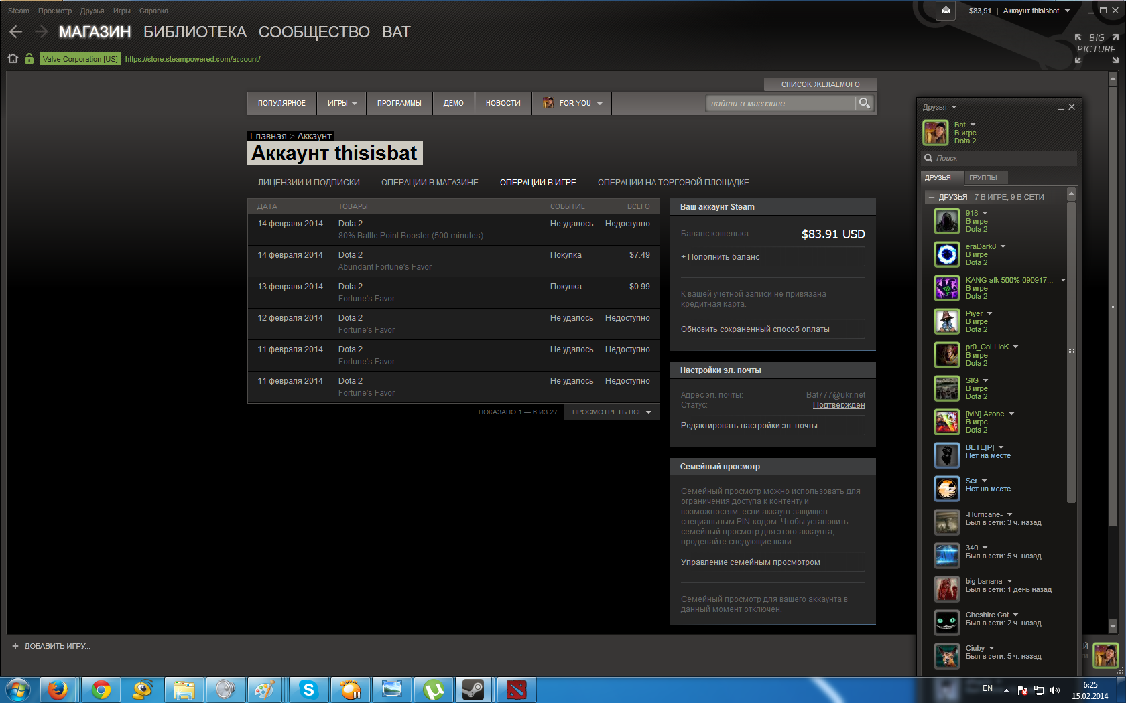Click the store search input field
This screenshot has width=1126, height=703.
(x=781, y=103)
